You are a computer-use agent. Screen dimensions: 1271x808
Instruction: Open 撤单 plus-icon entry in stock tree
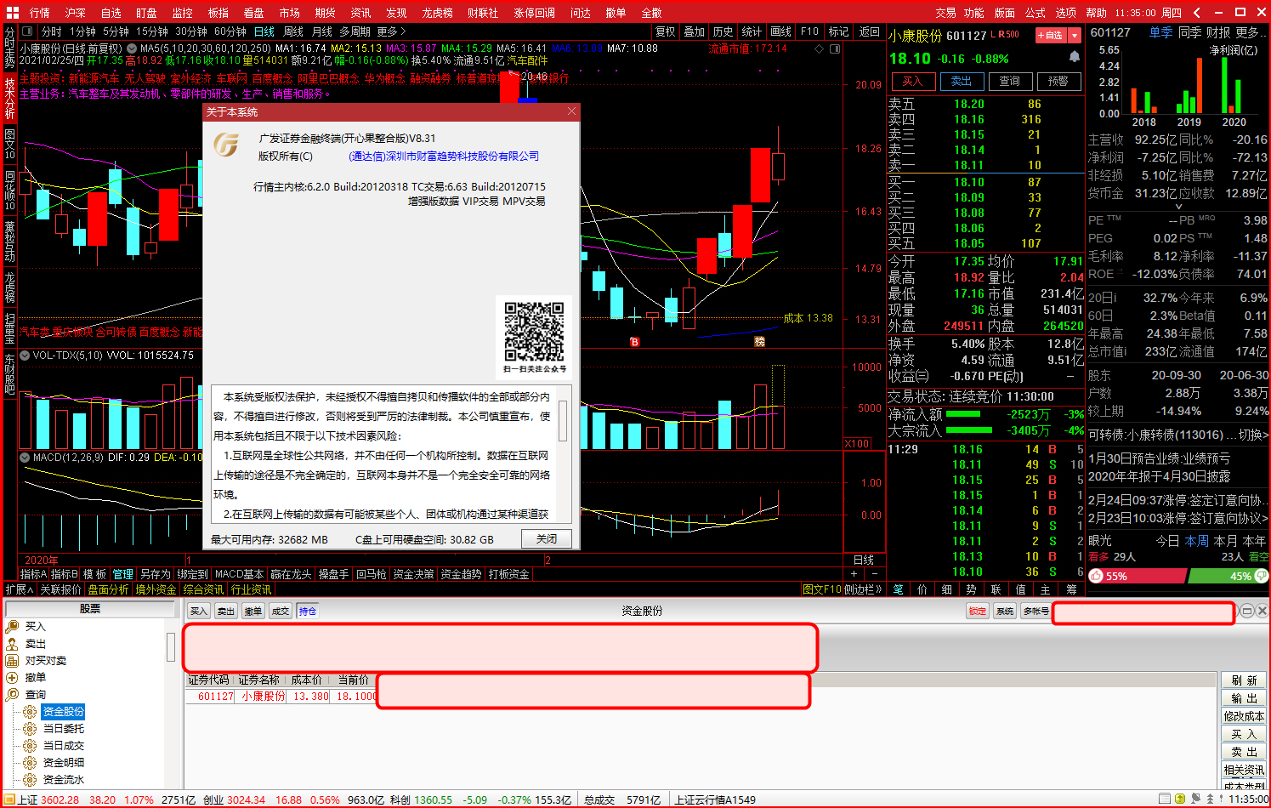pos(26,678)
